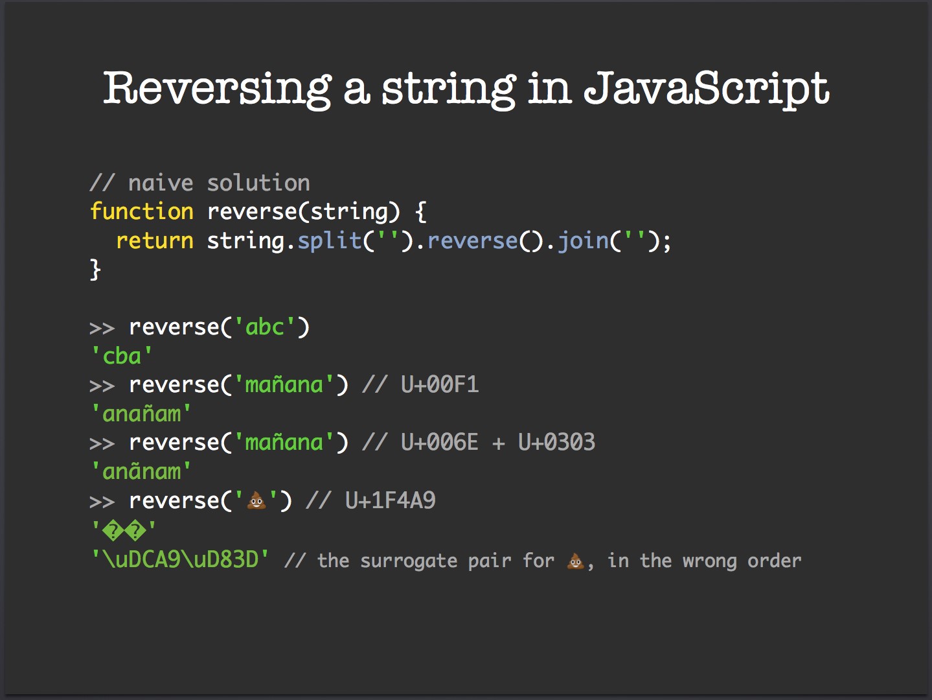Click the poop emoji inside reverse call
Image resolution: width=932 pixels, height=700 pixels.
(x=257, y=500)
